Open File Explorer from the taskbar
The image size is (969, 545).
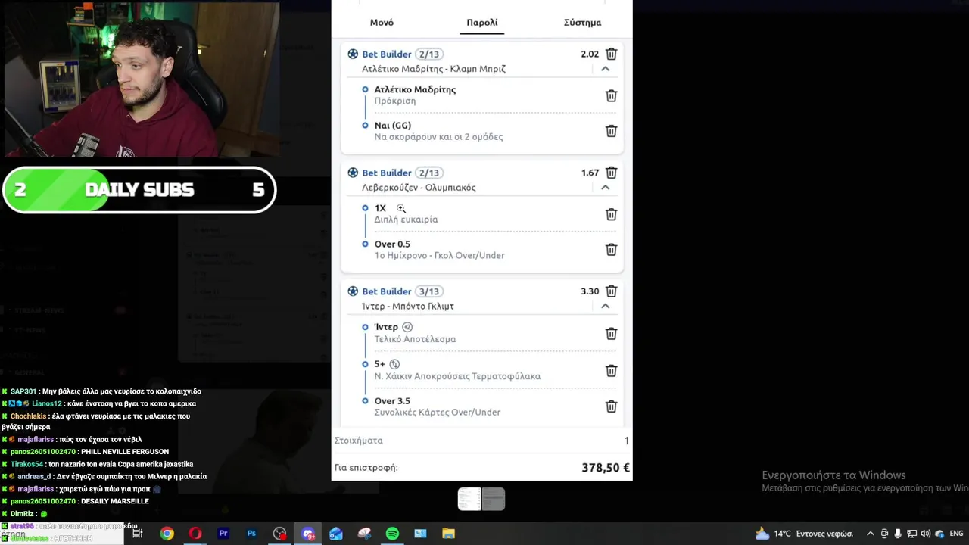[448, 534]
